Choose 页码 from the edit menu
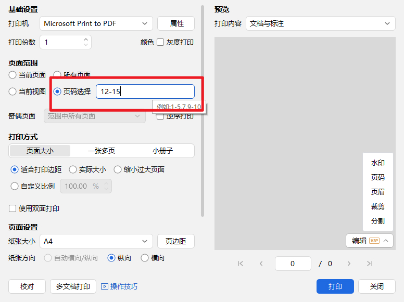Screen dimensions: 404x302 click(x=378, y=177)
